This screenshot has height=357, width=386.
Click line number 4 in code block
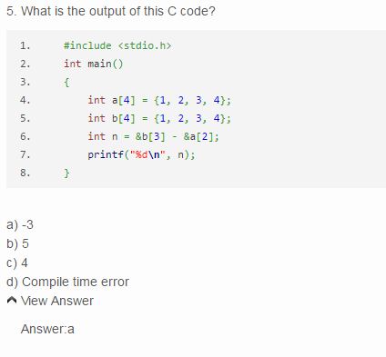25,100
